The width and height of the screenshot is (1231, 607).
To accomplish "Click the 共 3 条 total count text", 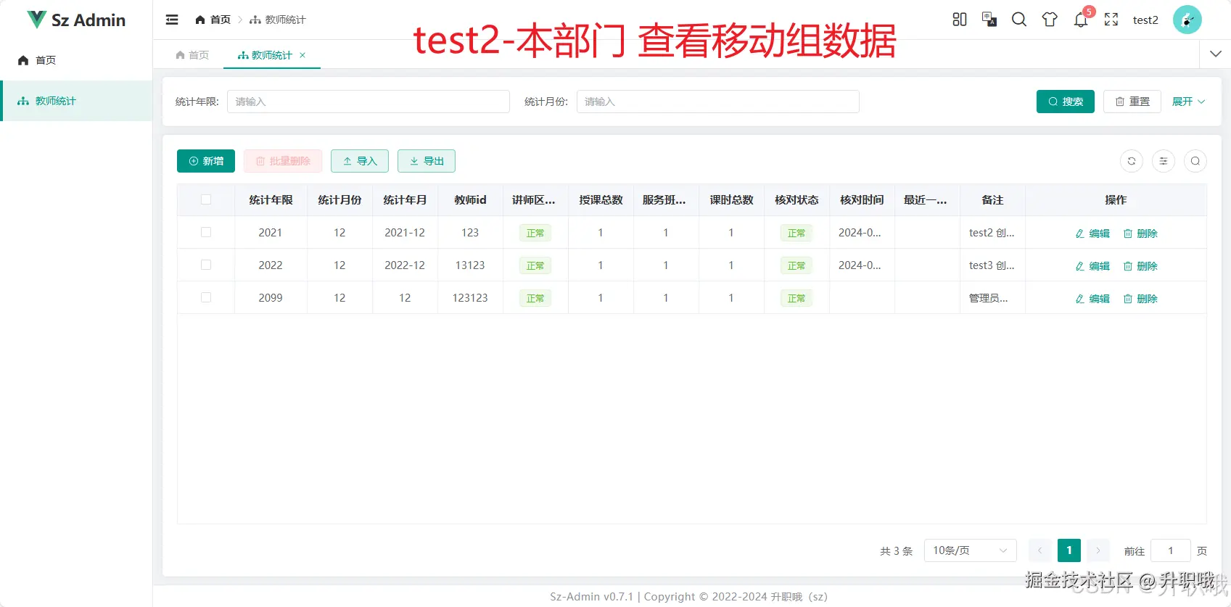I will 896,551.
